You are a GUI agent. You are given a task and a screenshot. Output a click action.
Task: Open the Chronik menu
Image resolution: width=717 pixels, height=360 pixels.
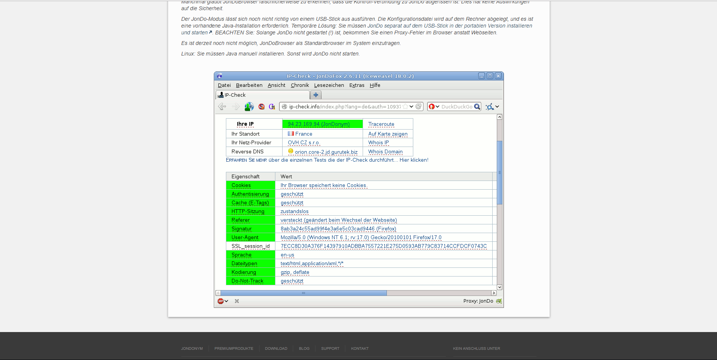tap(300, 85)
